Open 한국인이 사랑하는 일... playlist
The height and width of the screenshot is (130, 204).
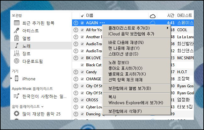click(x=44, y=96)
